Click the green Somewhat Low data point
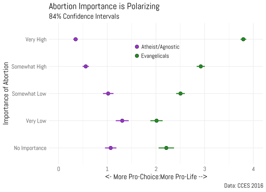Image resolution: width=266 pixels, height=192 pixels. pyautogui.click(x=180, y=94)
